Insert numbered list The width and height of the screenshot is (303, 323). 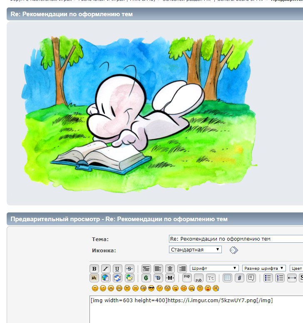click(x=280, y=278)
